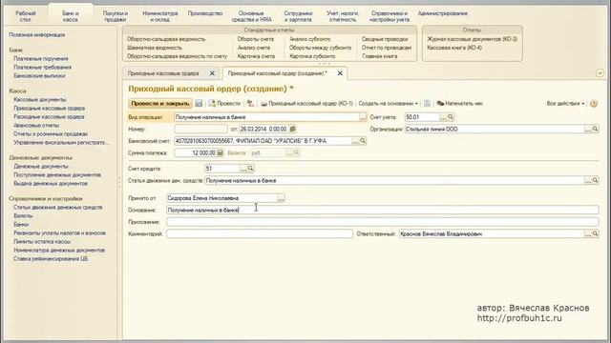
Task: Open the Сотрудники и зарплата section
Action: point(298,16)
